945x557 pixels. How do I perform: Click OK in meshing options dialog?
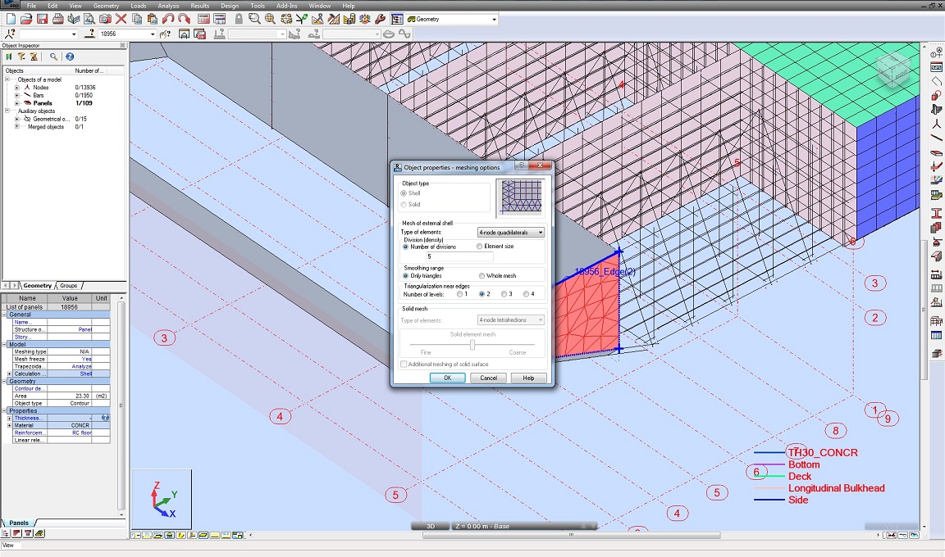click(x=447, y=378)
